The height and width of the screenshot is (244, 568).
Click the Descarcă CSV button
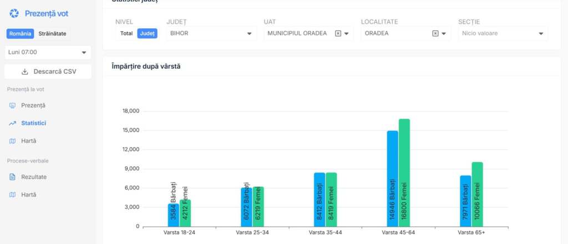point(47,72)
